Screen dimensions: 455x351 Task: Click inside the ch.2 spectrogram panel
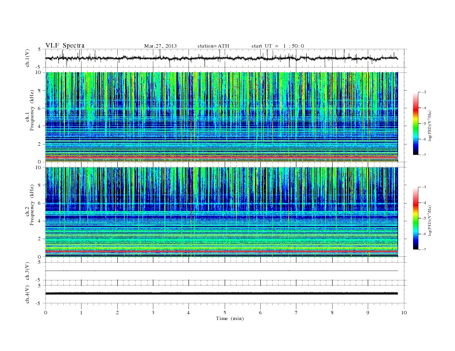(221, 212)
